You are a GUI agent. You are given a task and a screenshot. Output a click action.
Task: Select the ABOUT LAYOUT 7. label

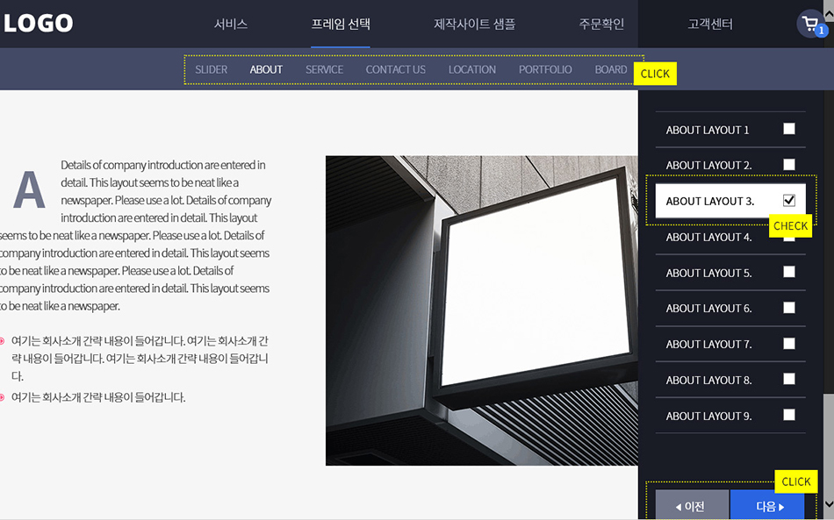pyautogui.click(x=708, y=345)
